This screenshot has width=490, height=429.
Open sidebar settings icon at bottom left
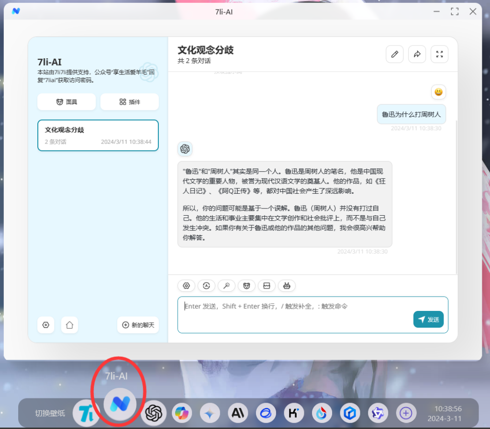tap(45, 325)
